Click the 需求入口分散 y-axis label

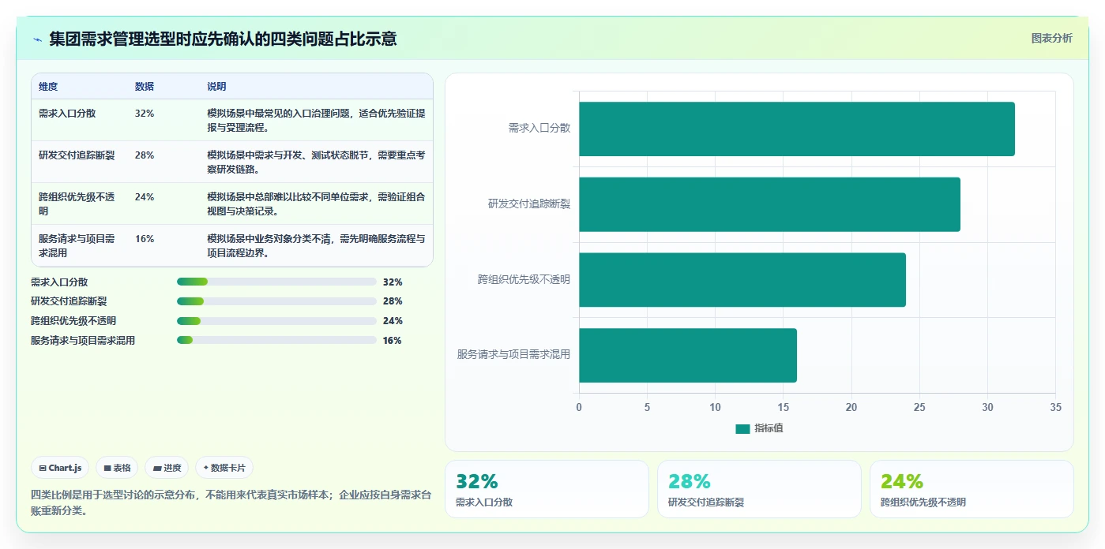539,128
